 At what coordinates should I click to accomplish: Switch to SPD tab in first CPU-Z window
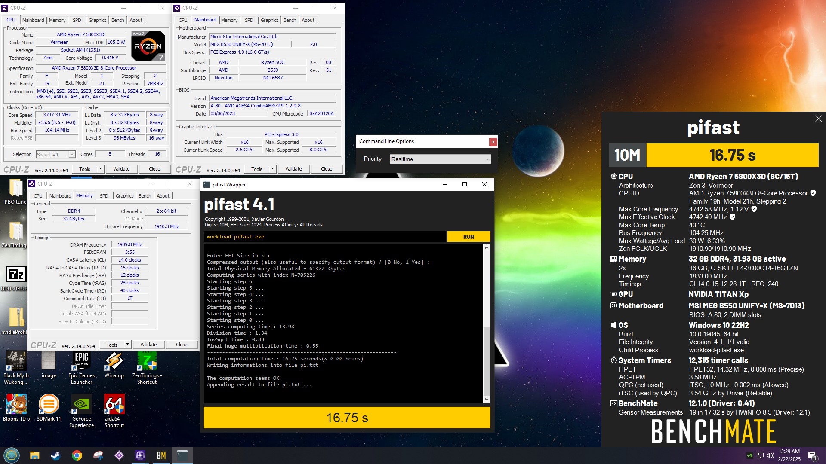point(77,20)
